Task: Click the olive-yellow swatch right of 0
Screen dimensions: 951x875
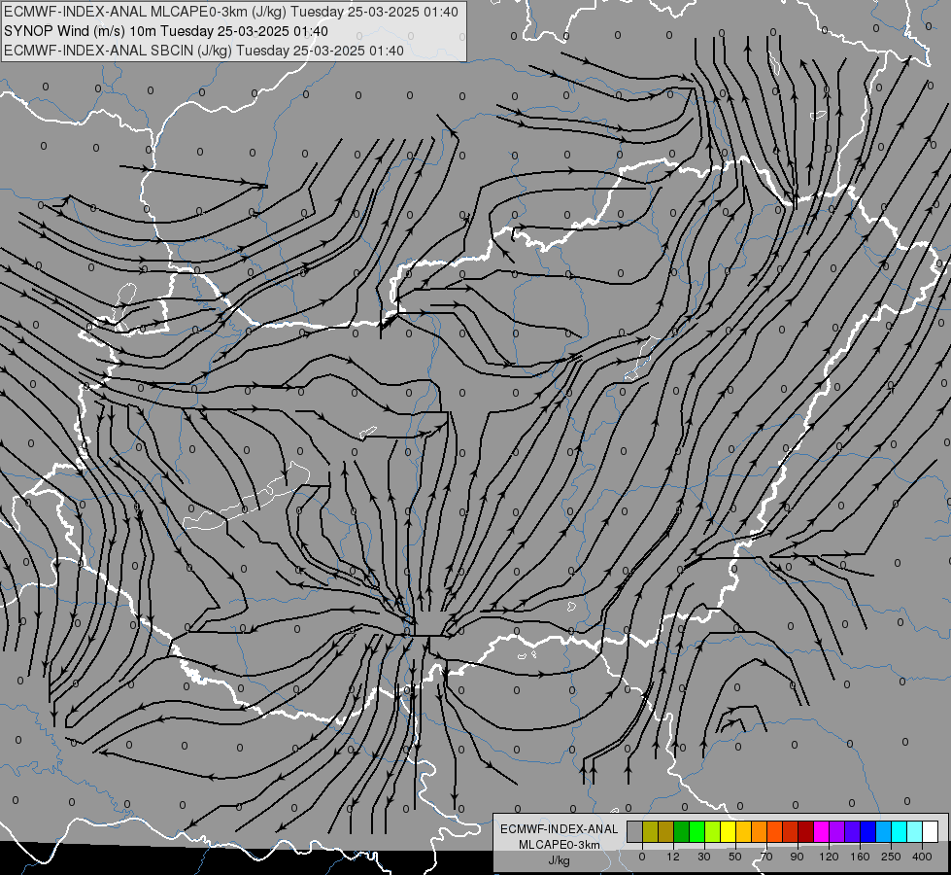Action: (x=650, y=831)
